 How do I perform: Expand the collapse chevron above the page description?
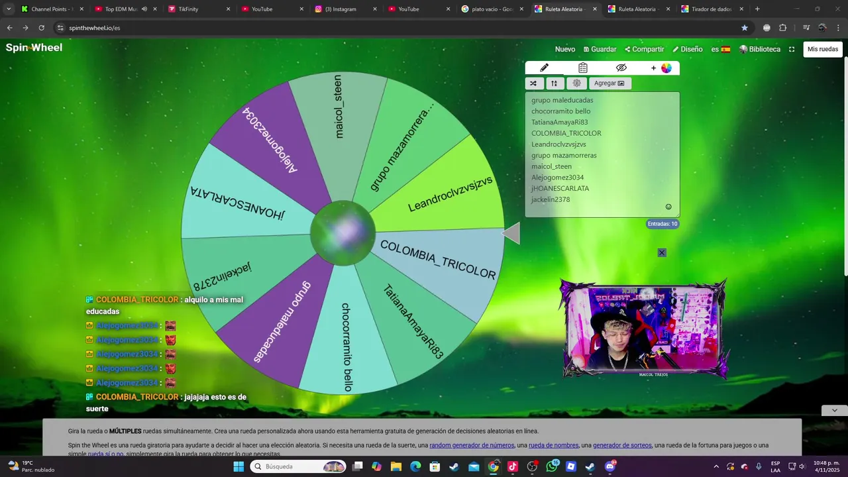point(834,411)
